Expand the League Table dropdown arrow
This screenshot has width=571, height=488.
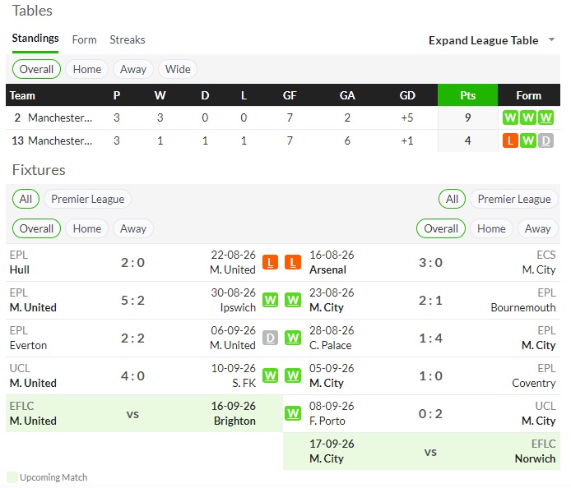[552, 39]
